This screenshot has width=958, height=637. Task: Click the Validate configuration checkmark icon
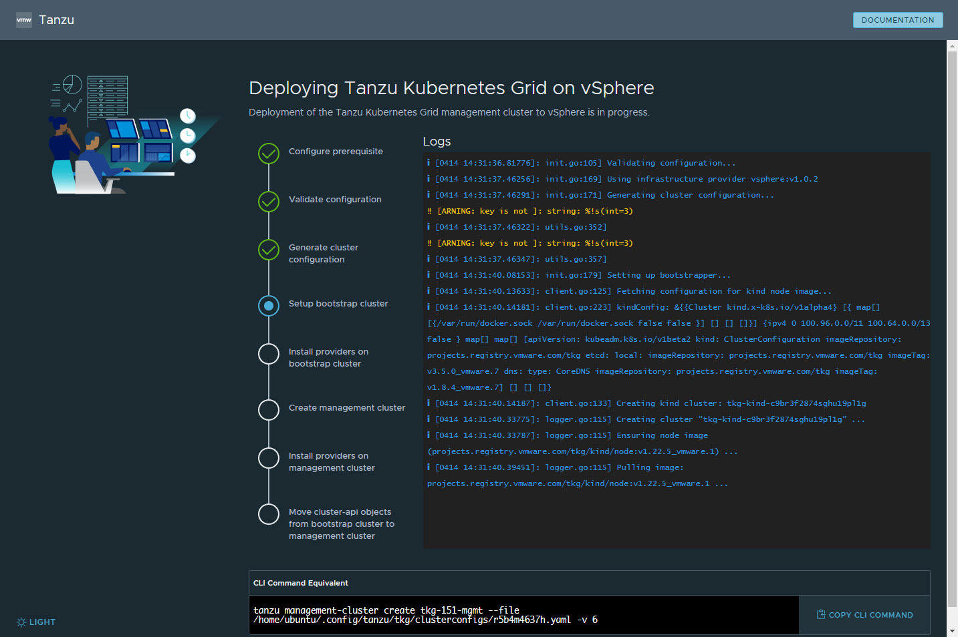coord(269,202)
